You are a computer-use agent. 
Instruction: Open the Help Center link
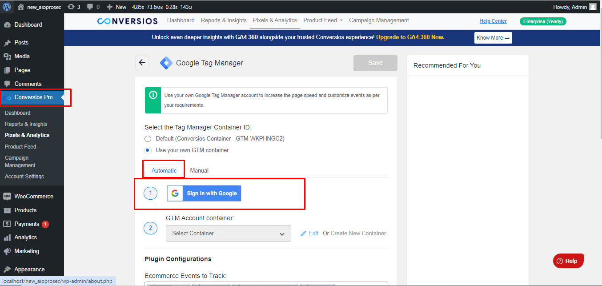coord(493,21)
